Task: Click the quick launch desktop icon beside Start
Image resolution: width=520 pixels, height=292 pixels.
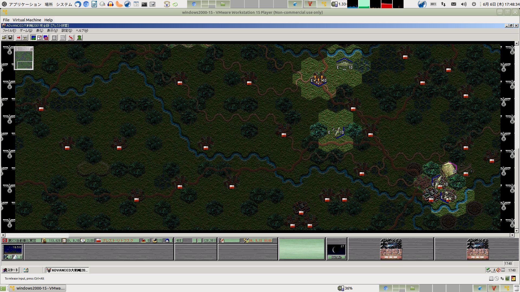Action: point(26,270)
